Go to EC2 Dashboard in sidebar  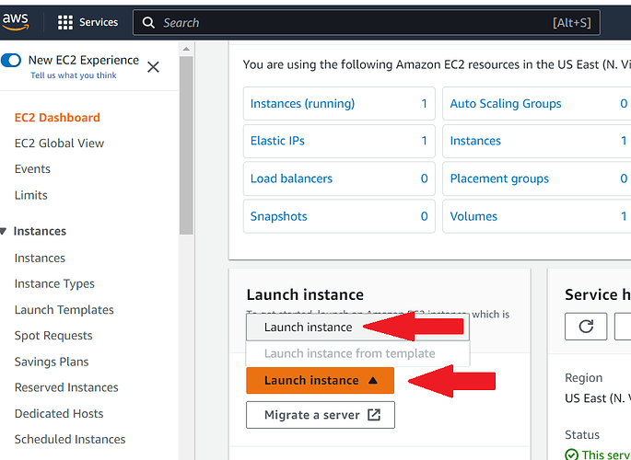click(57, 118)
